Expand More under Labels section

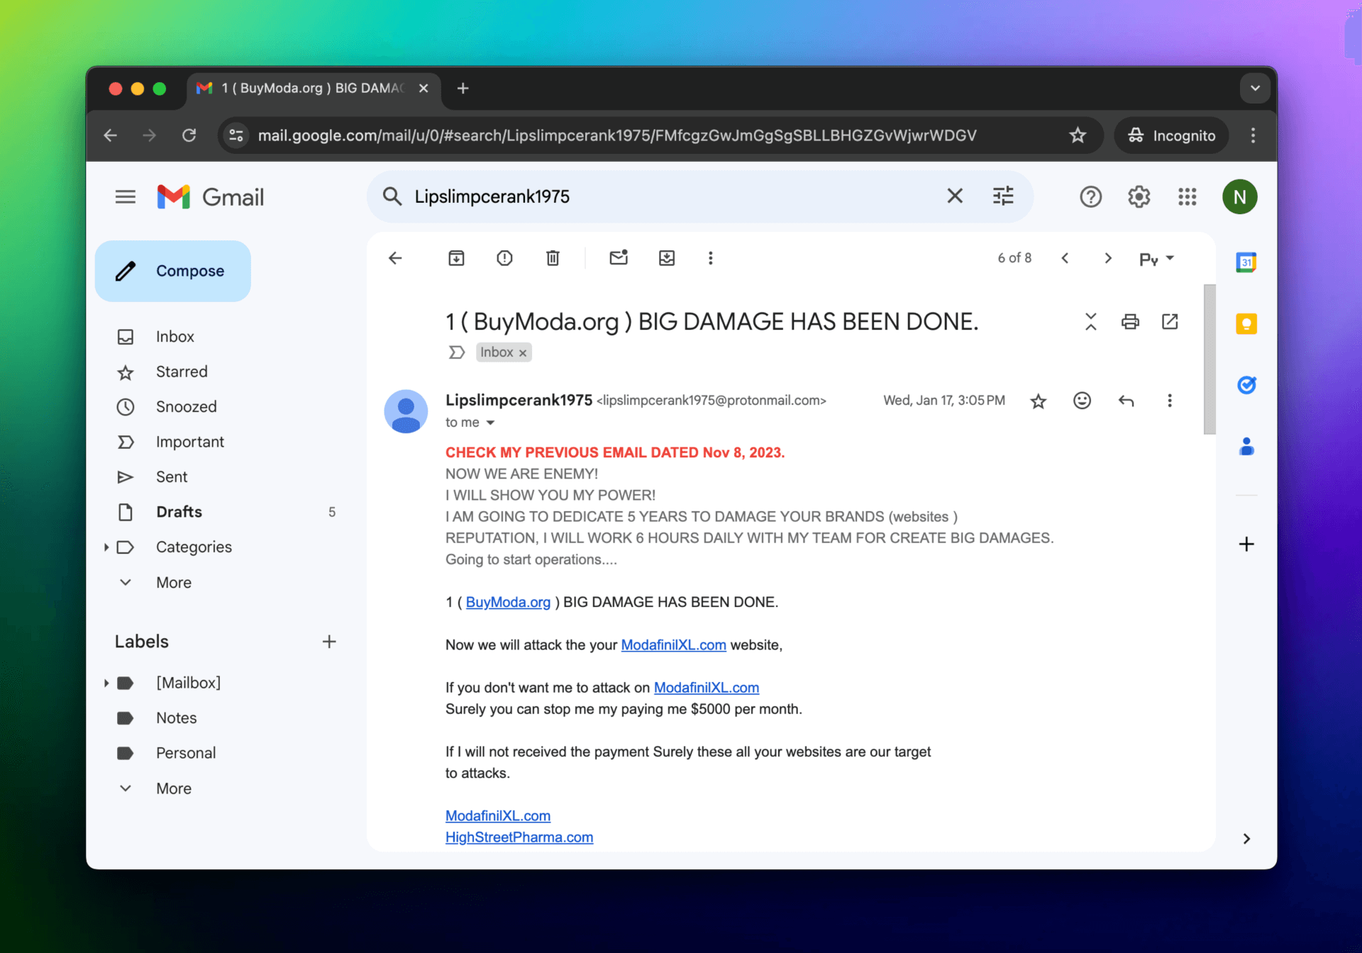pyautogui.click(x=173, y=788)
